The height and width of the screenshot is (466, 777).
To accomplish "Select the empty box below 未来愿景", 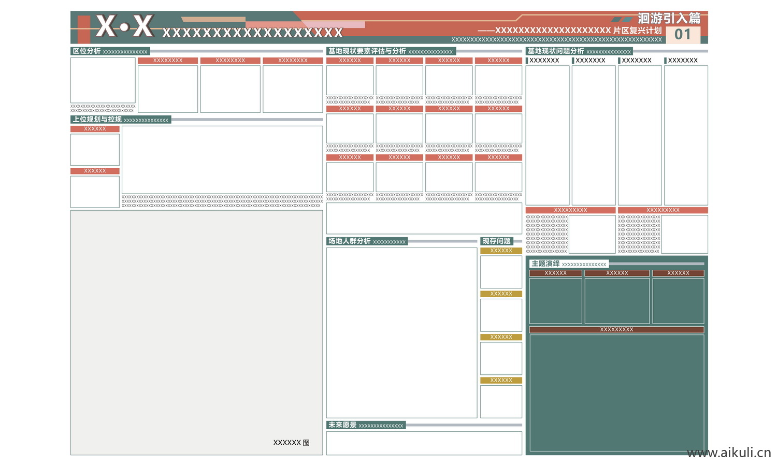I will pyautogui.click(x=424, y=443).
